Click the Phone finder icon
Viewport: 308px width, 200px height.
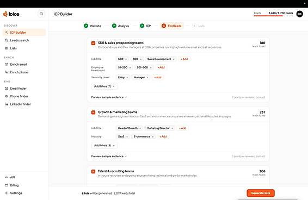[x=7, y=96]
